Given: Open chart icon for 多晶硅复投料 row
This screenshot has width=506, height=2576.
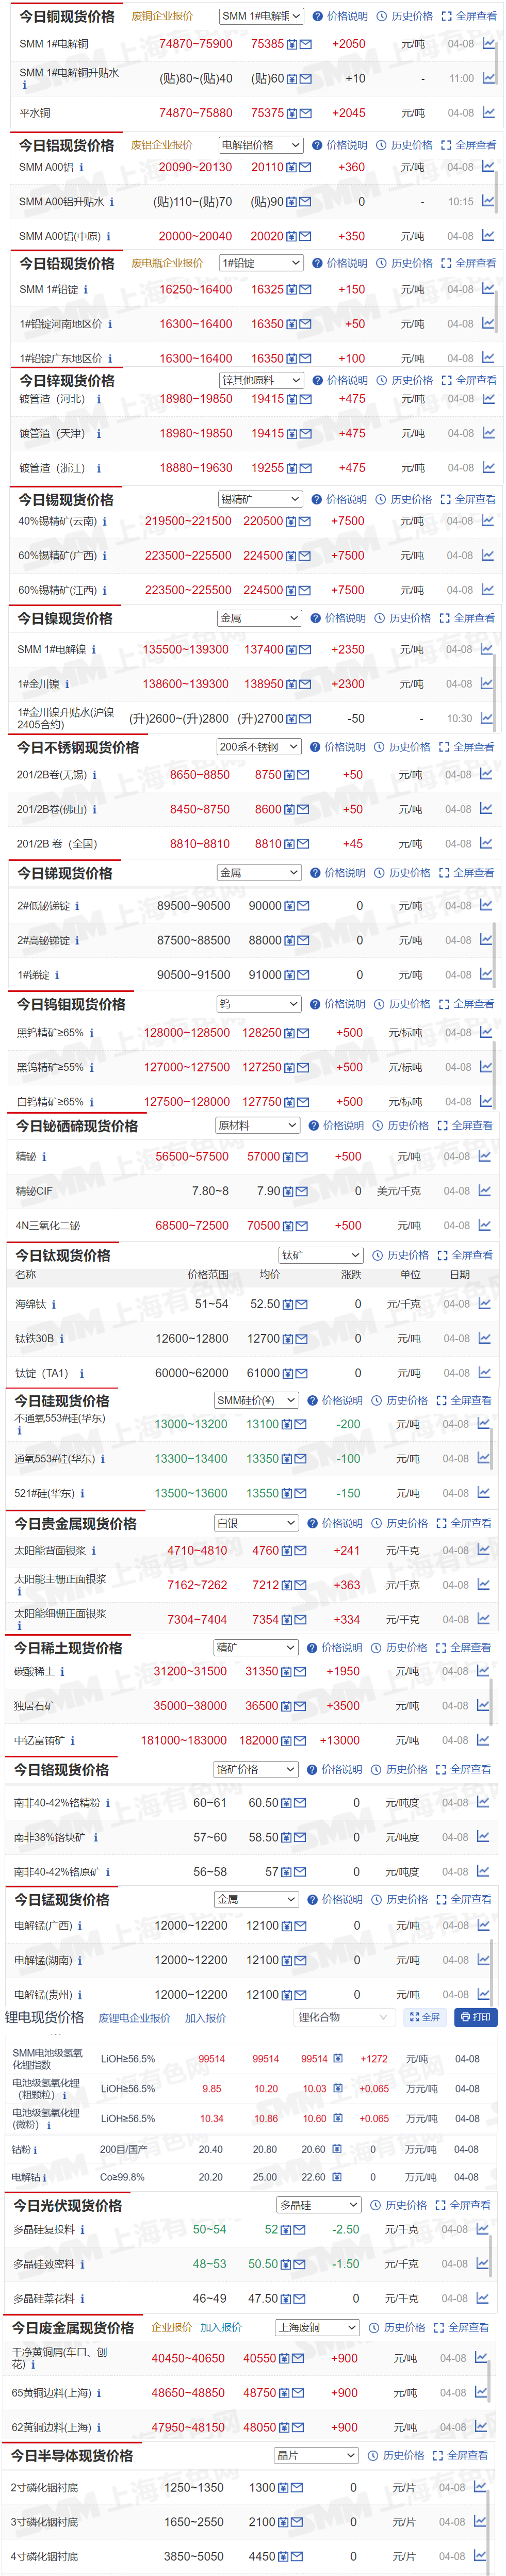Looking at the screenshot, I should (483, 2230).
